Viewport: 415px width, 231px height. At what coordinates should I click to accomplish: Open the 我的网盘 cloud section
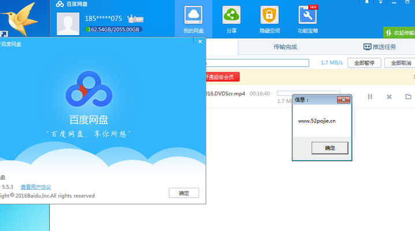click(193, 20)
